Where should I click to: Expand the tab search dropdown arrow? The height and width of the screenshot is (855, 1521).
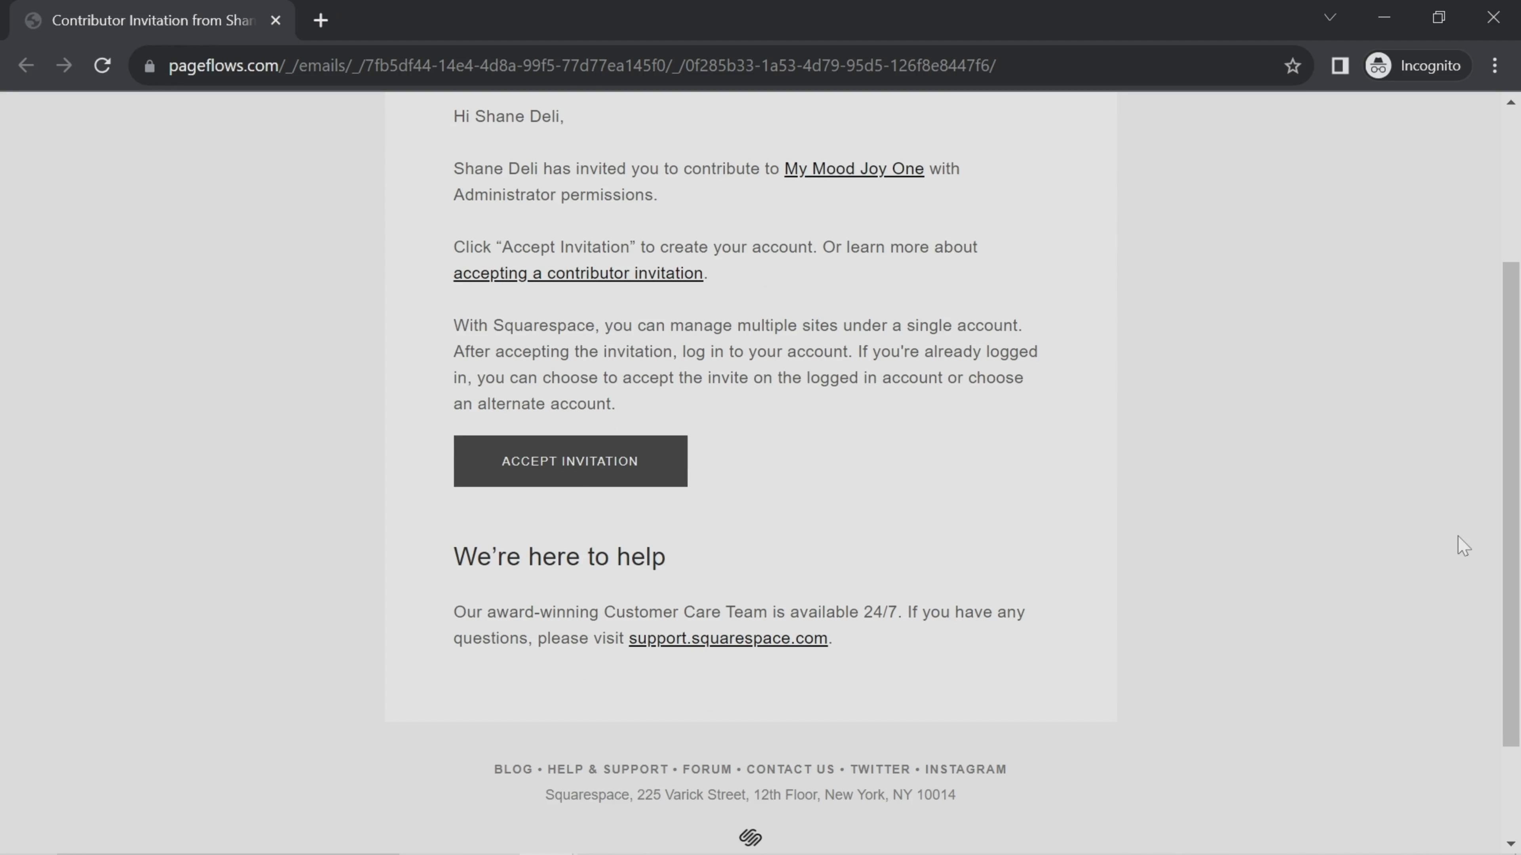(x=1329, y=17)
